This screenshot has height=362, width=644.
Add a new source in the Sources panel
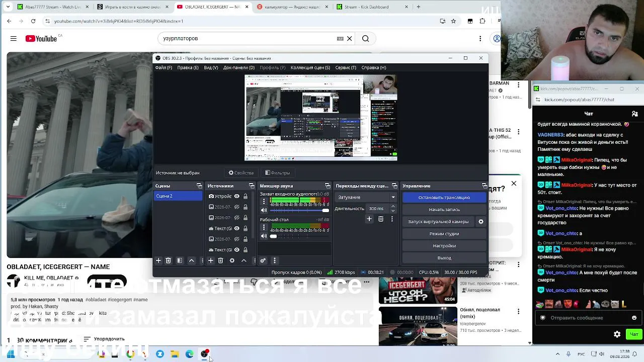tap(211, 260)
